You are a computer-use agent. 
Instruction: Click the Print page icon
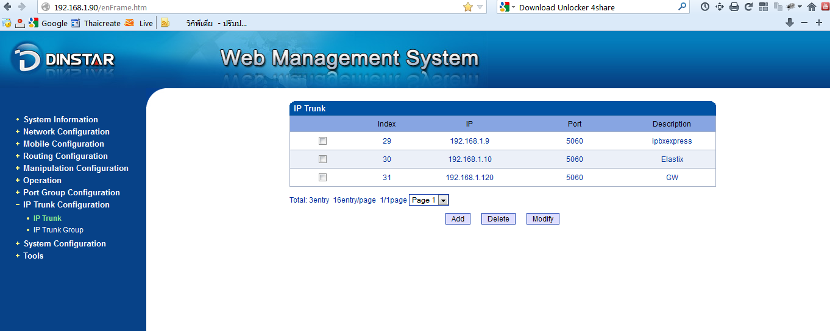734,7
